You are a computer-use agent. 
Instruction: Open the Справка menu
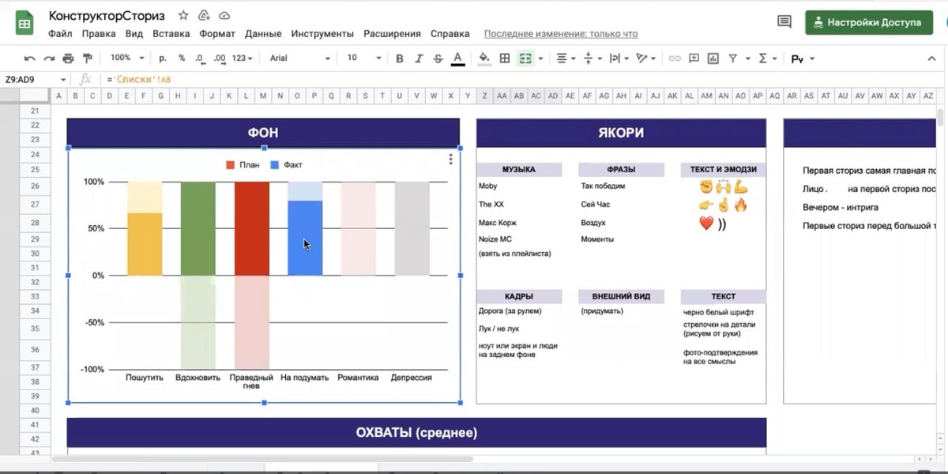[450, 34]
